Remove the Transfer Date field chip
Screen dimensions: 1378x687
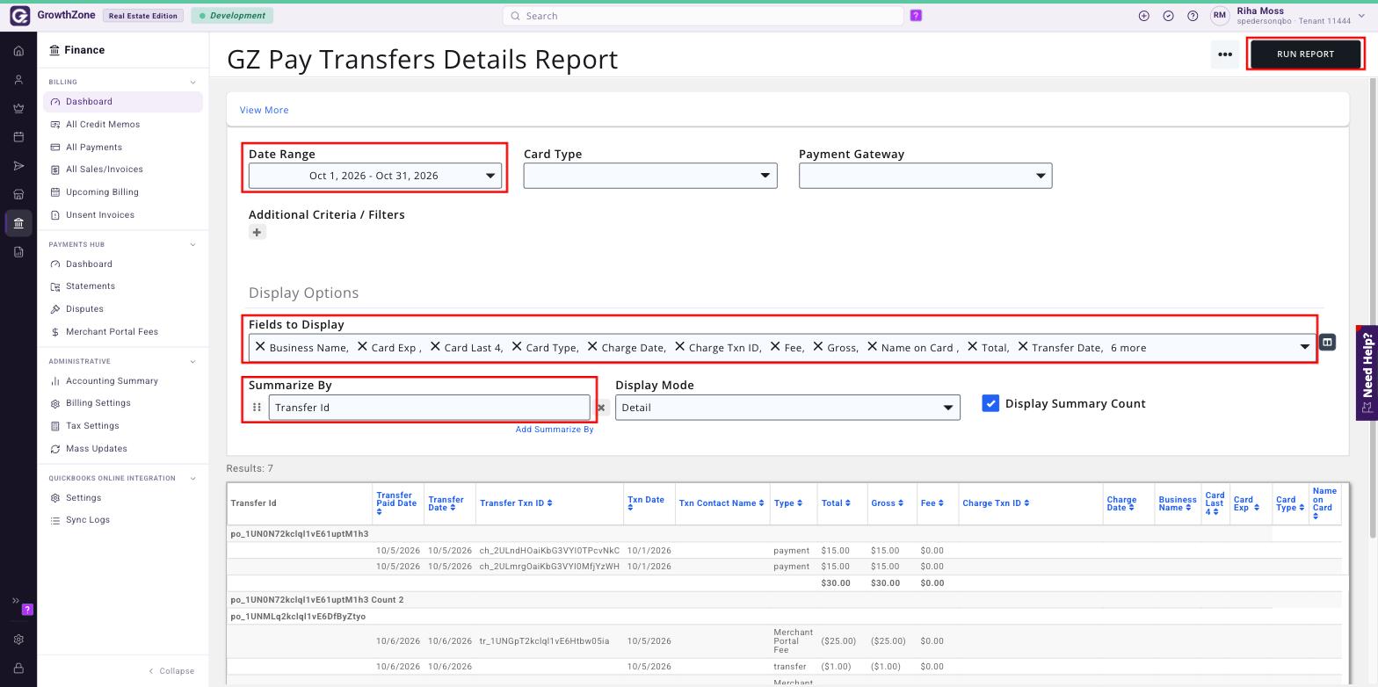(1023, 347)
